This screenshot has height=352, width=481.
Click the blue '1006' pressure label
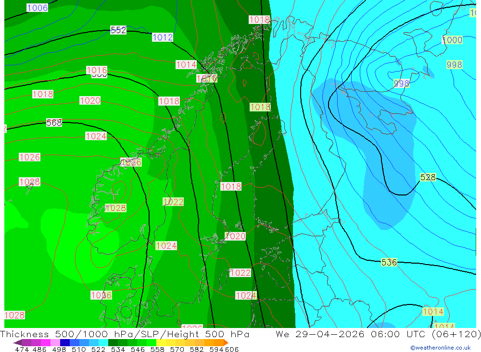38,8
